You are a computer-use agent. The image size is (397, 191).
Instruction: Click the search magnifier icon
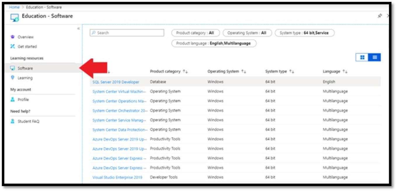coord(94,33)
